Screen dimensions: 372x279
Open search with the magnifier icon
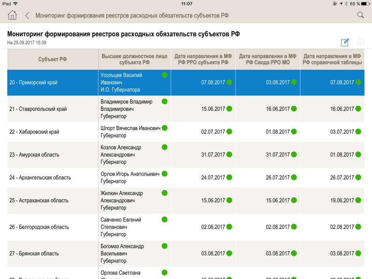[360, 15]
